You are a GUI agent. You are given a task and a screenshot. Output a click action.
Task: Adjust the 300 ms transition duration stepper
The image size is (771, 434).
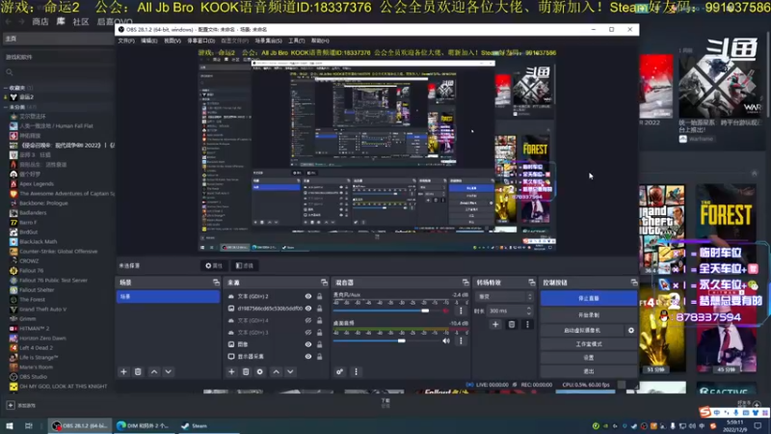pyautogui.click(x=529, y=311)
